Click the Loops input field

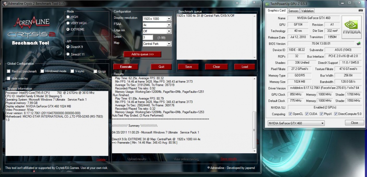click(148, 37)
